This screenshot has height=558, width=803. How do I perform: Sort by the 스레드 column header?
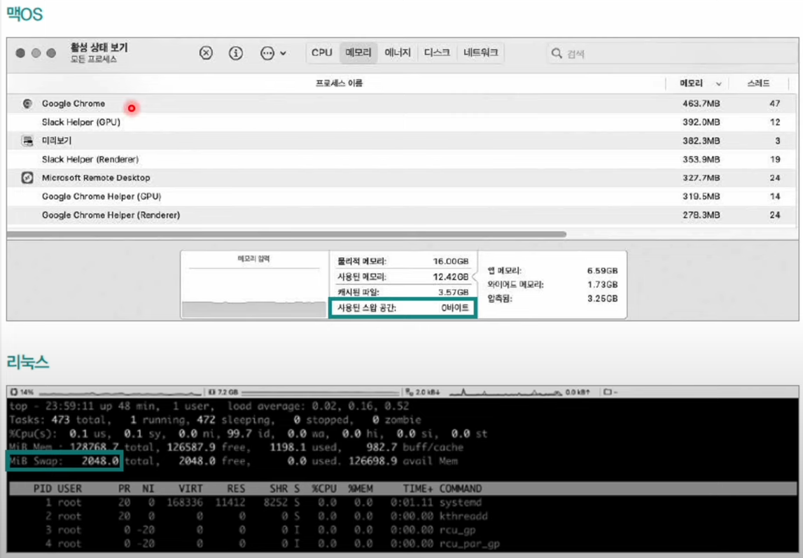pos(758,83)
